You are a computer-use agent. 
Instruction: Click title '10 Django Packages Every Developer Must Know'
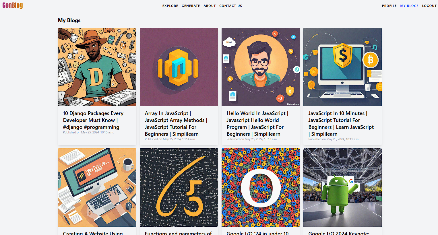(x=93, y=120)
